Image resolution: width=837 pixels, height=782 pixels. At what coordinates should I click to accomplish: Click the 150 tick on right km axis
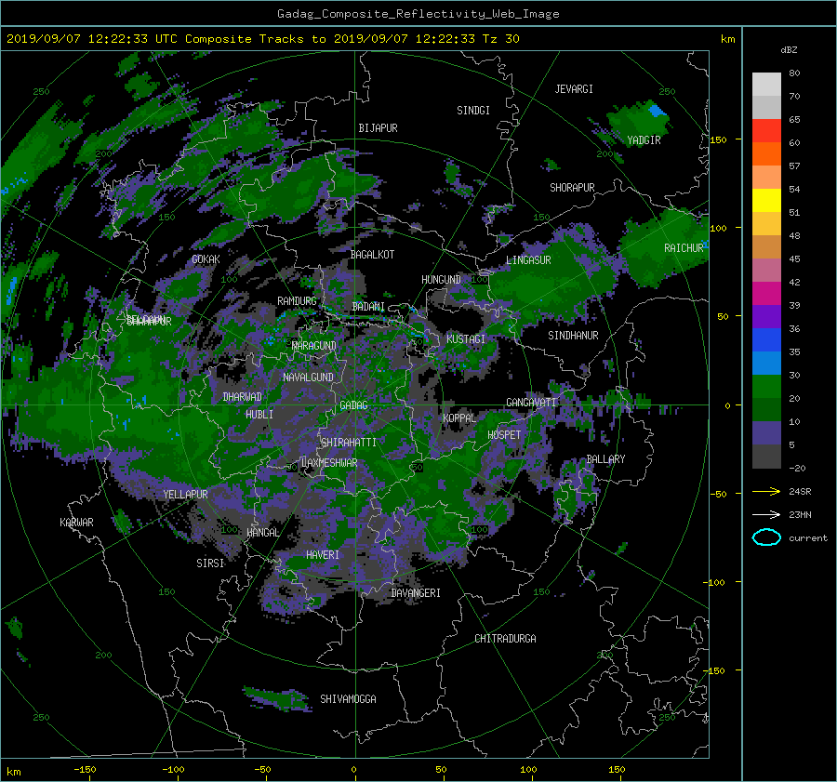(x=718, y=139)
